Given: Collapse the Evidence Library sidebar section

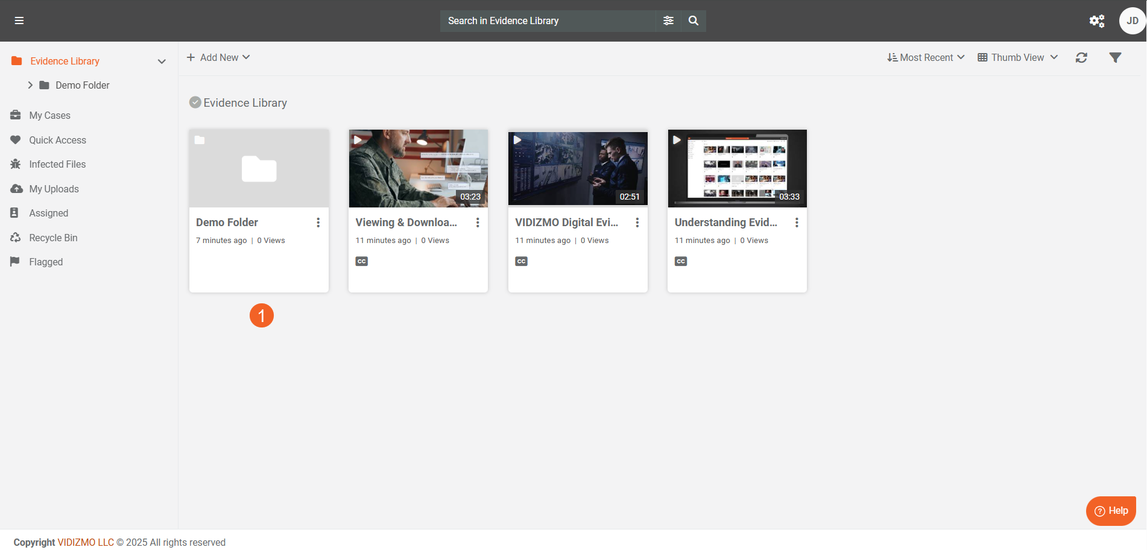Looking at the screenshot, I should (x=162, y=62).
